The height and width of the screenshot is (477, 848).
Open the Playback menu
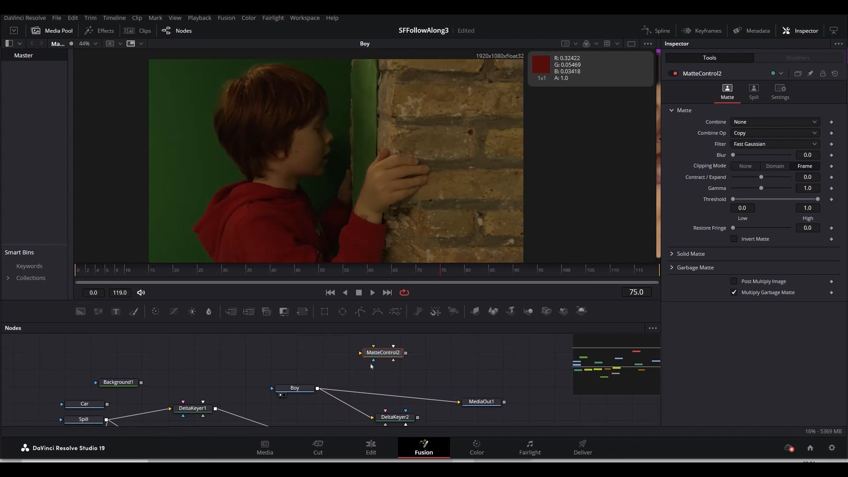coord(200,18)
